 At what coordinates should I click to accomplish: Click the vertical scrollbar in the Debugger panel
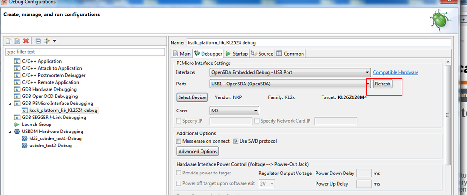point(447,115)
